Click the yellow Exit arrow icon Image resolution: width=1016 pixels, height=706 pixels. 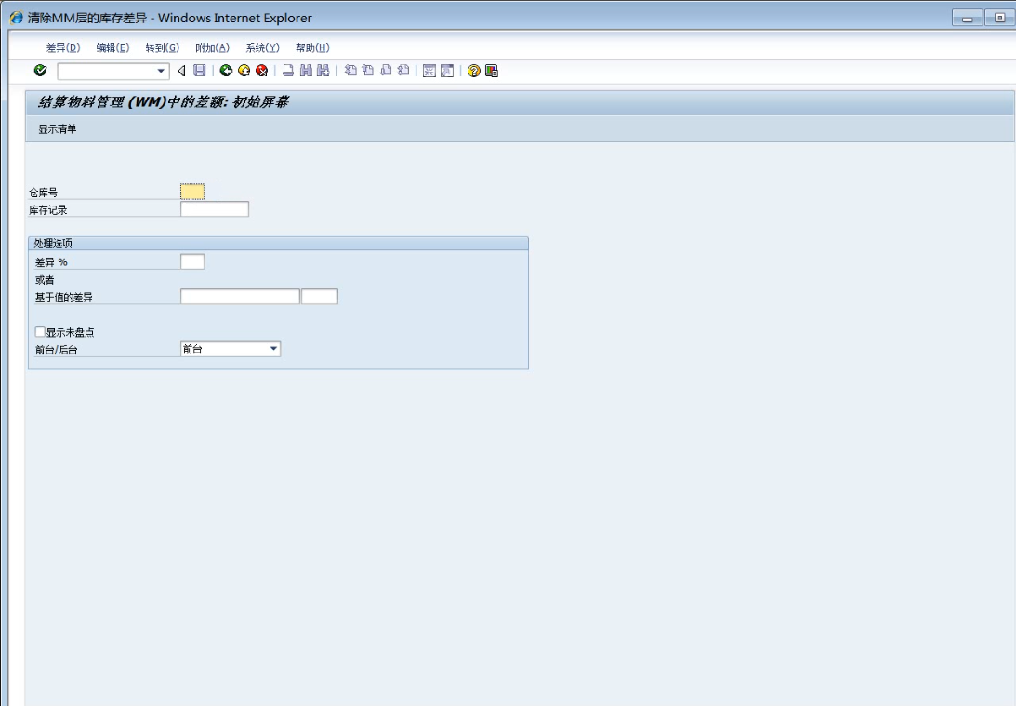click(x=244, y=71)
